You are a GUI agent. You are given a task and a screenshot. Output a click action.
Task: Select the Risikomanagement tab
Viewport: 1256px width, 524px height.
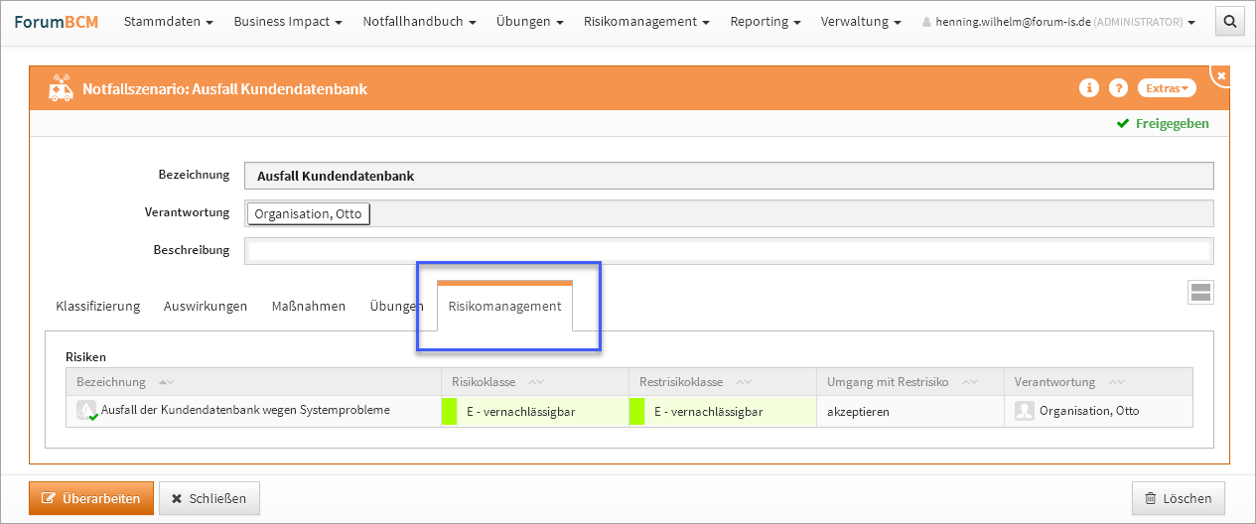click(x=504, y=306)
